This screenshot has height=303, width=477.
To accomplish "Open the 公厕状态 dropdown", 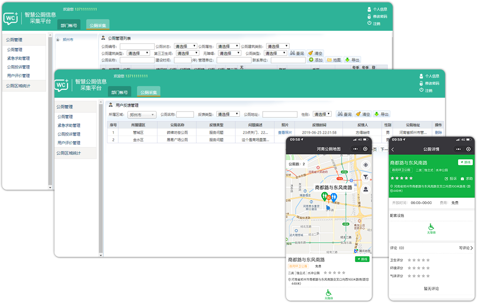I will [185, 46].
